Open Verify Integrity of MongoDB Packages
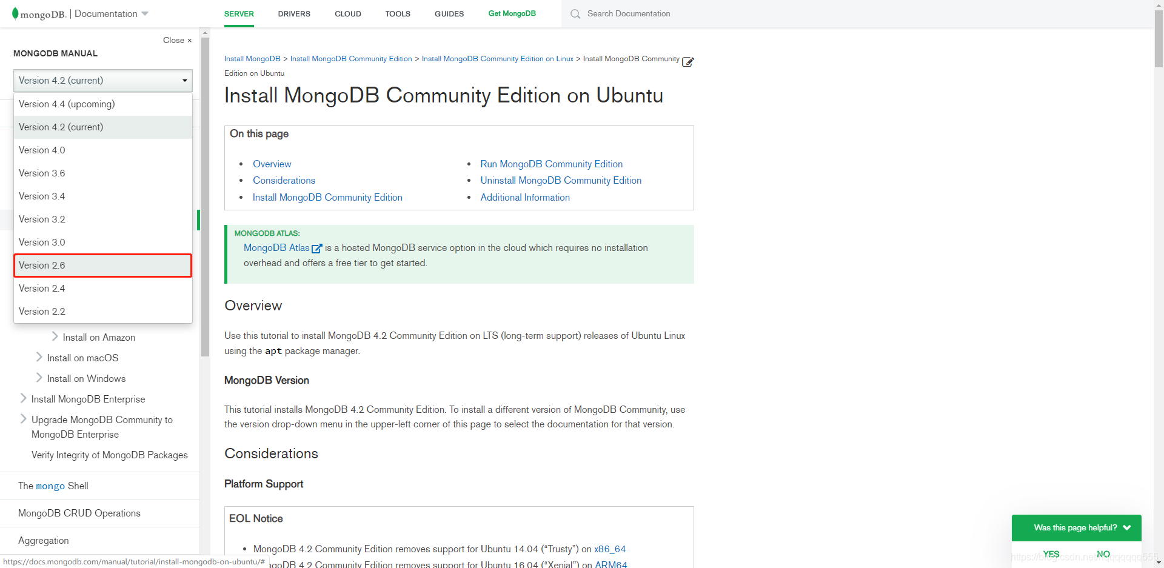 click(110, 455)
